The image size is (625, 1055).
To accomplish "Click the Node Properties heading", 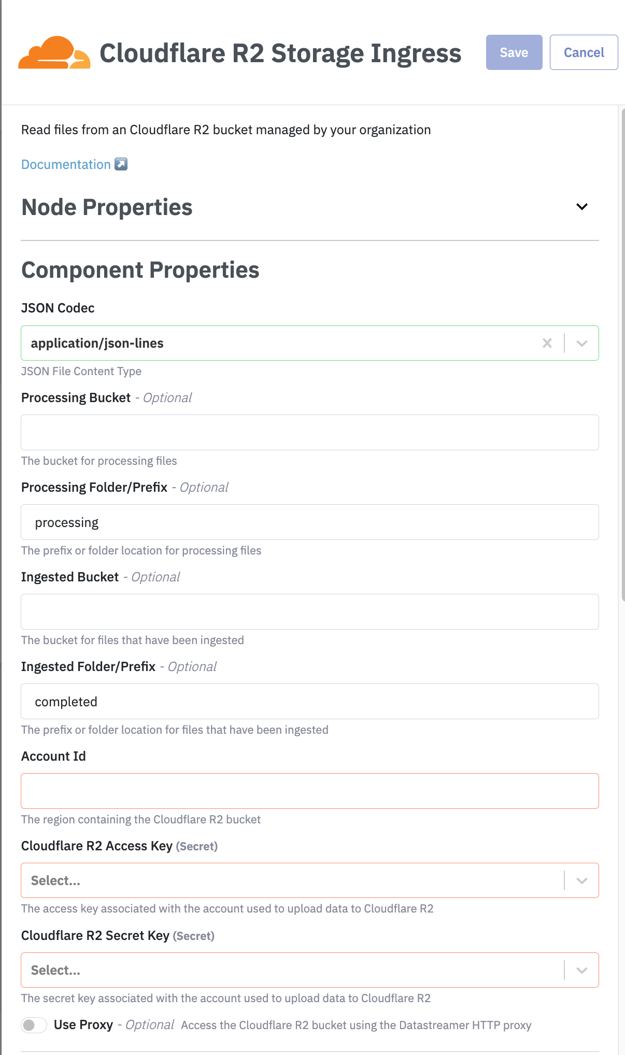I will (x=107, y=207).
